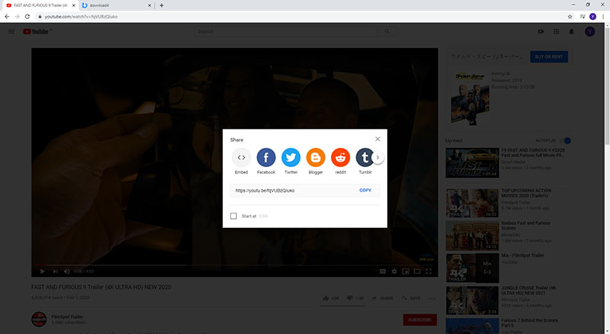Click the Embed share icon
610x334 pixels.
241,157
